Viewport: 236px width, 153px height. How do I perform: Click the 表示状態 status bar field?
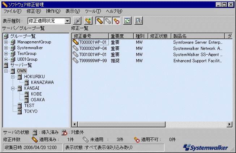click(x=114, y=148)
